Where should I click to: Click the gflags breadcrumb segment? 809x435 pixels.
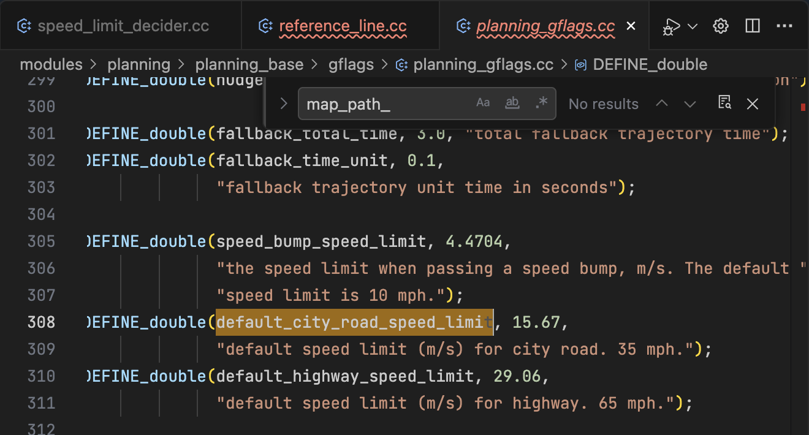(x=351, y=64)
